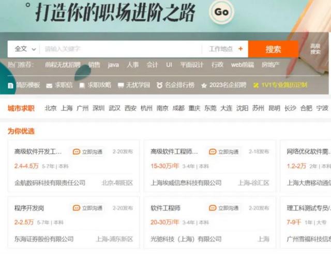Select 杭州 in the city list
Viewport: 331px width, 254px height.
tap(146, 108)
